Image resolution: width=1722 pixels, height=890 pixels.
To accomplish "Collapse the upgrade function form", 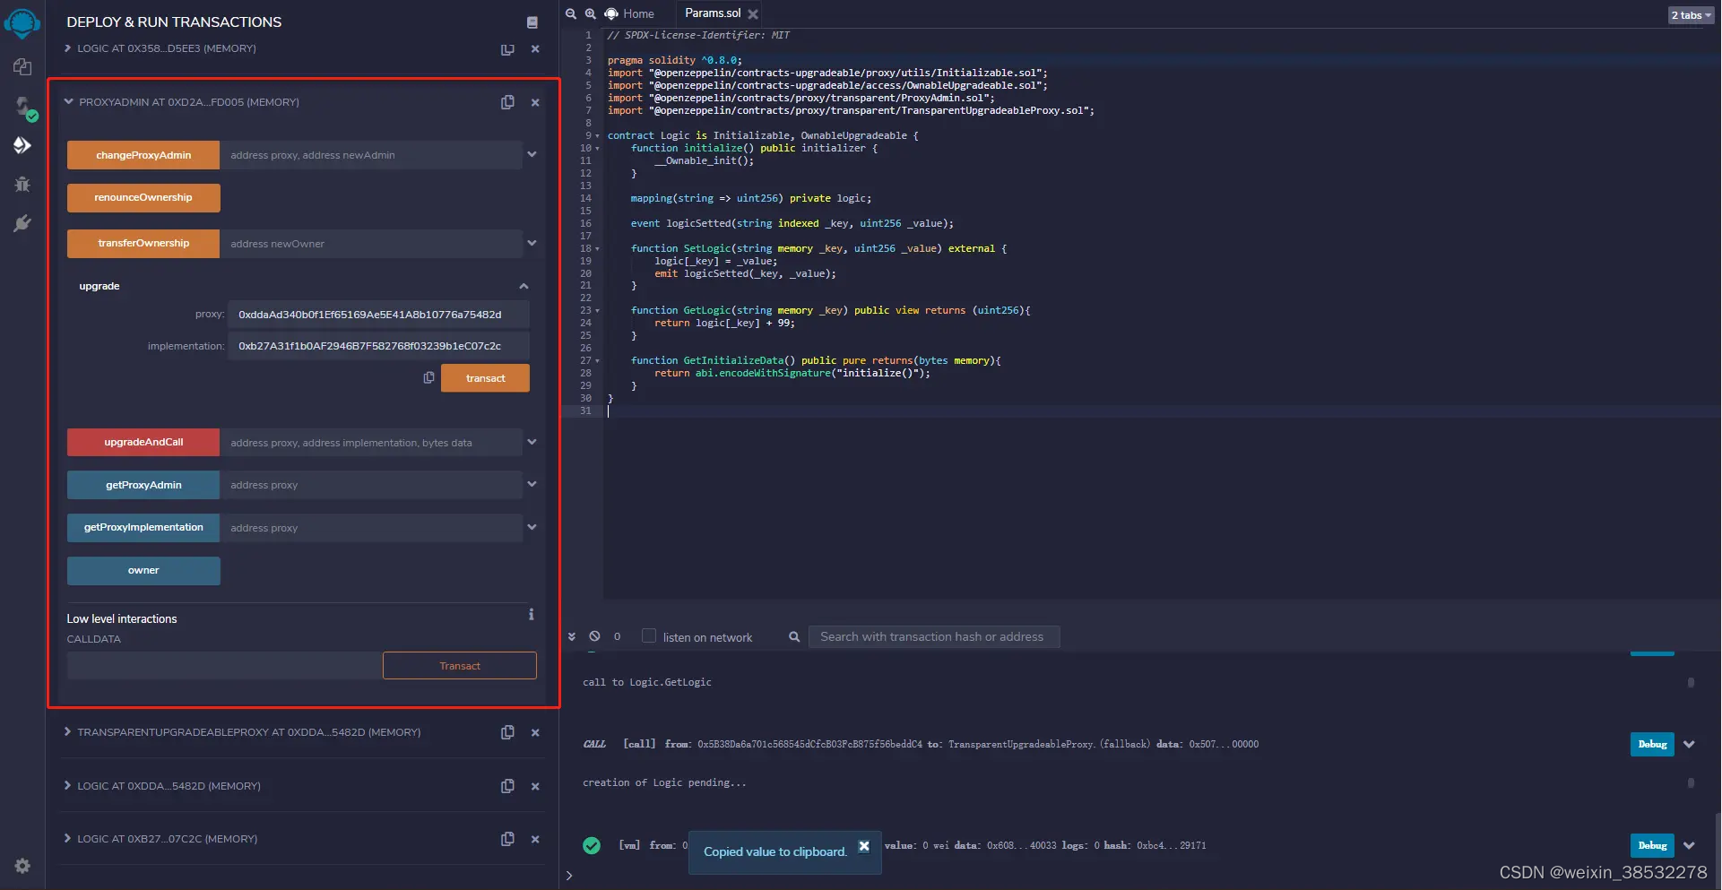I will tap(524, 286).
